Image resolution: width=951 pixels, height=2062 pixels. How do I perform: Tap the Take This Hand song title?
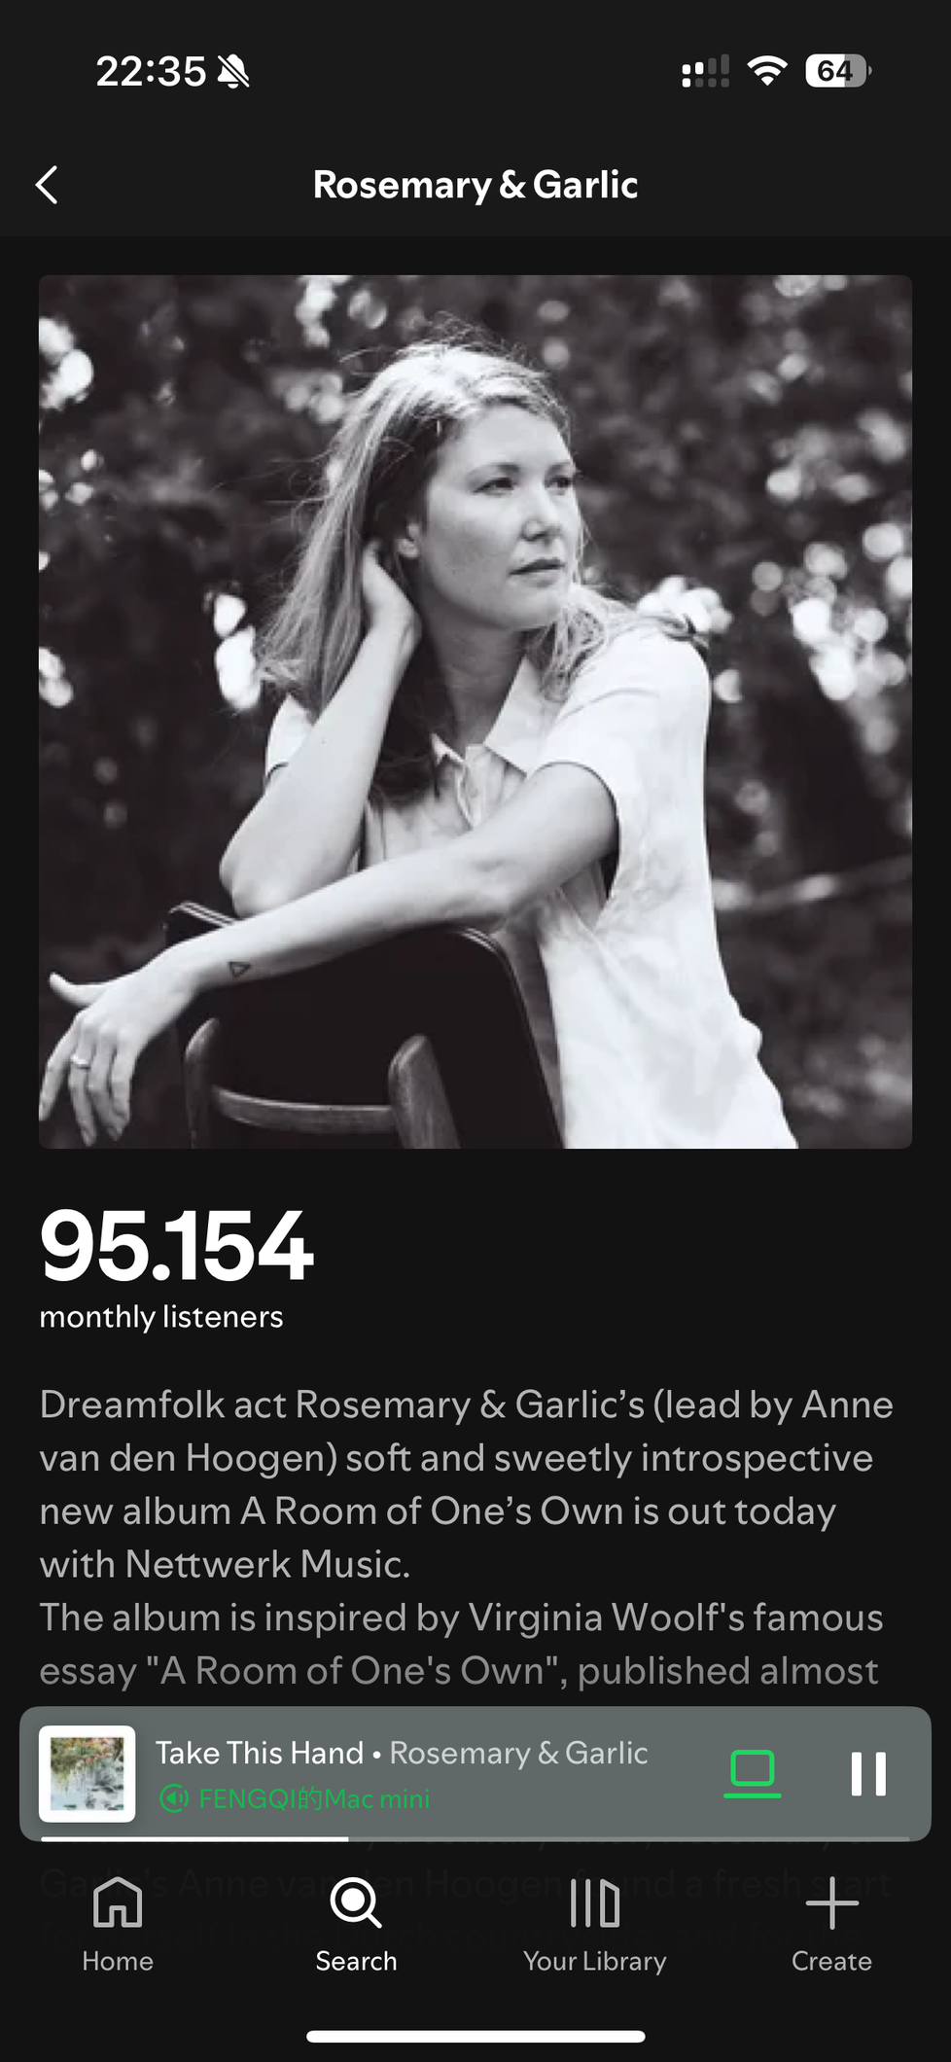(259, 1753)
